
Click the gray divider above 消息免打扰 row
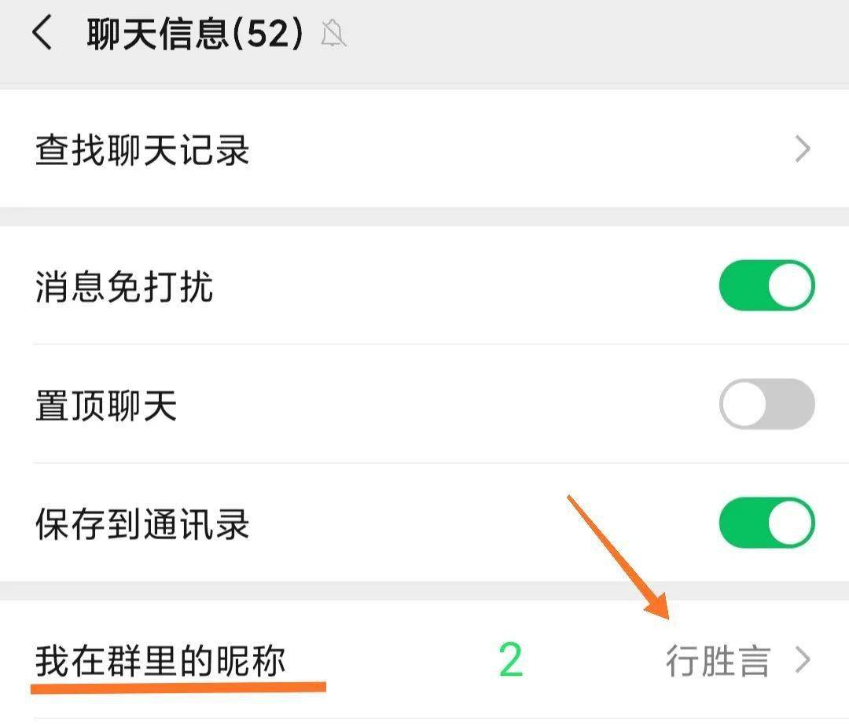[424, 217]
